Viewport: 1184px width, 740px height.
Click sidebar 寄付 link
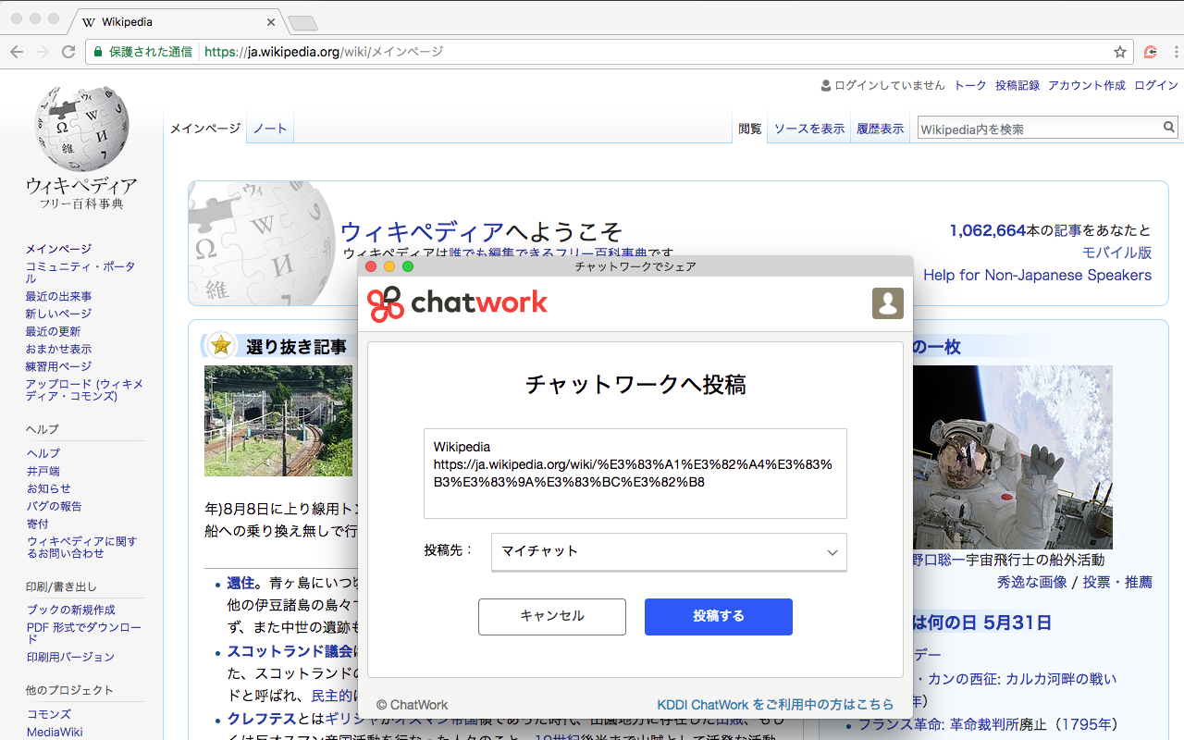pos(37,524)
